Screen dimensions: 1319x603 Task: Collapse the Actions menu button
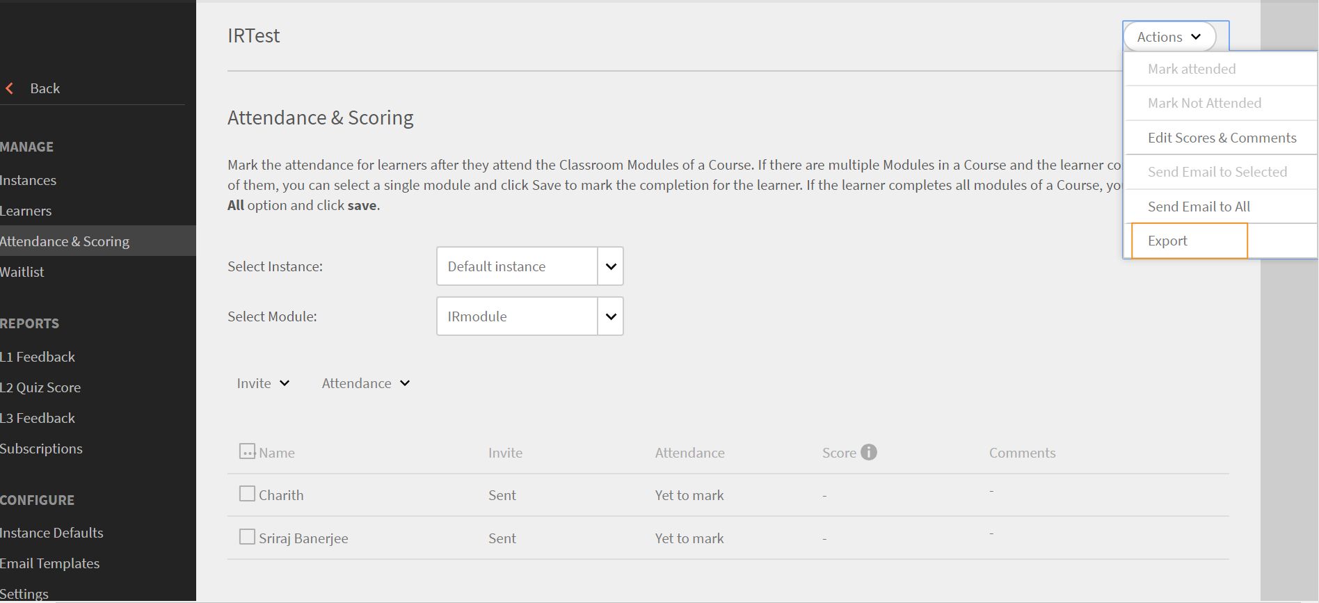click(1169, 37)
